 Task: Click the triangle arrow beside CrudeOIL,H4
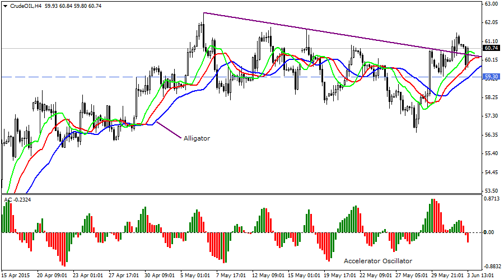pos(5,5)
